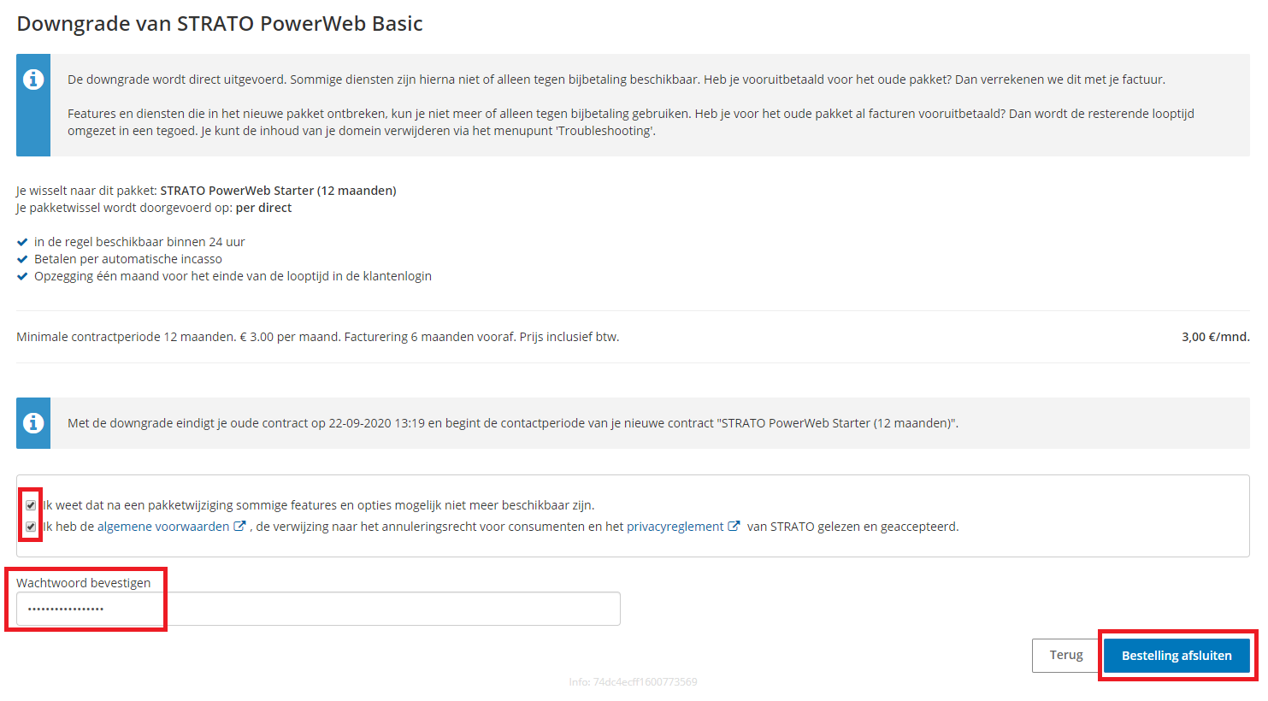Toggle the 'algemene voorwaarden' acceptance checkbox

coord(31,527)
